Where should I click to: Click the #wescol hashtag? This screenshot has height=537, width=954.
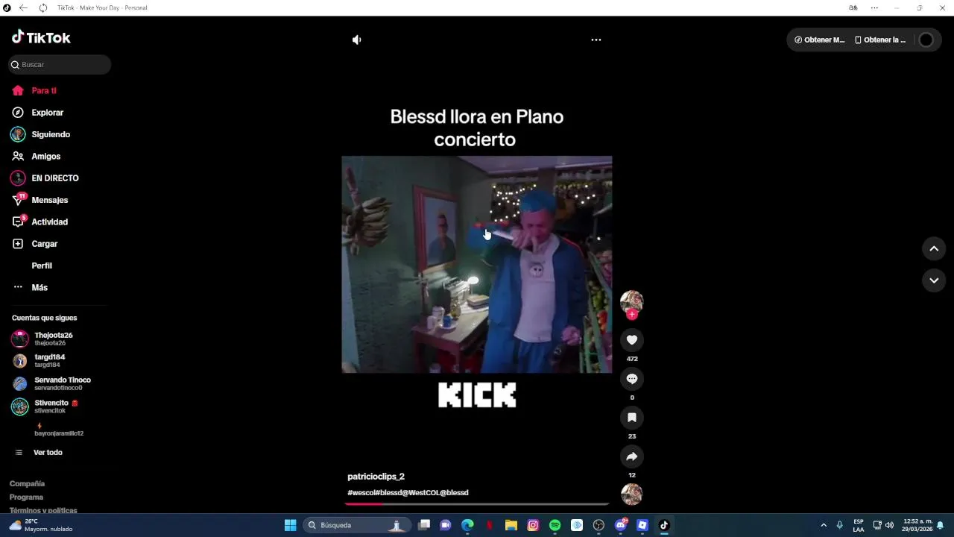click(362, 493)
